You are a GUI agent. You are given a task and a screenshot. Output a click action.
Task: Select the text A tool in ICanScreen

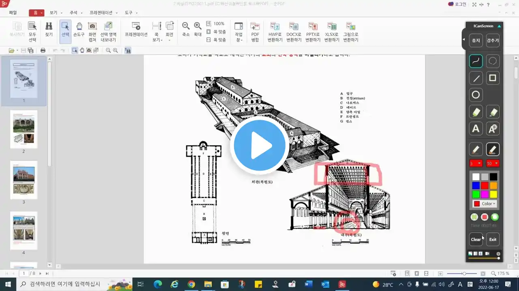pos(476,129)
